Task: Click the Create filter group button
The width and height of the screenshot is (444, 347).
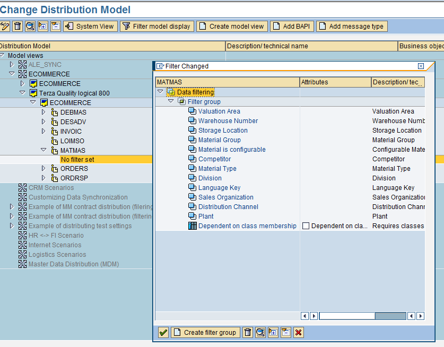Action: click(205, 332)
